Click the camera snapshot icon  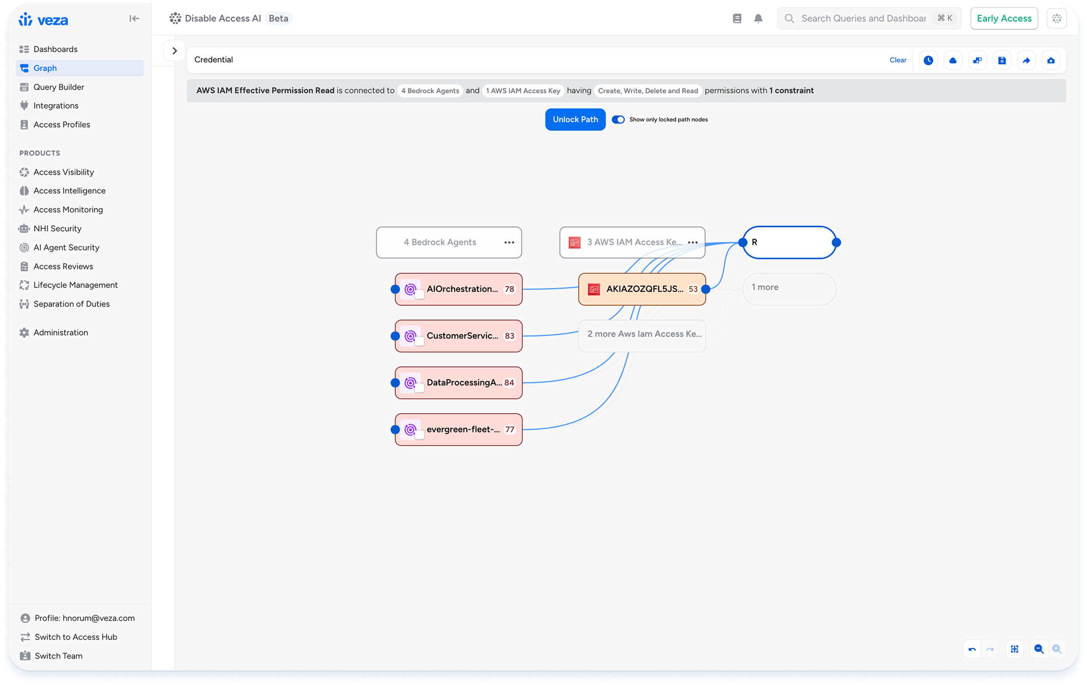coord(1051,60)
